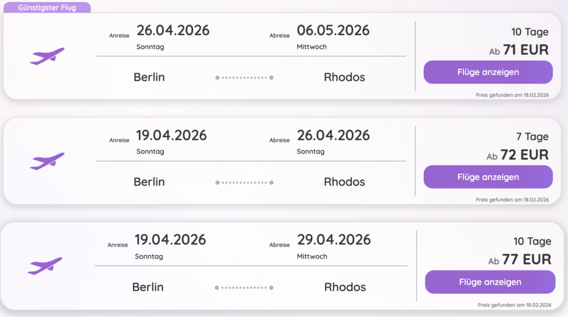Image resolution: width=568 pixels, height=317 pixels.
Task: Click departure date 29.04.2026
Action: pos(333,239)
